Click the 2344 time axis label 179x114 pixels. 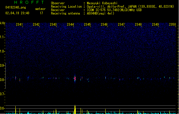pyautogui.click(x=70, y=25)
